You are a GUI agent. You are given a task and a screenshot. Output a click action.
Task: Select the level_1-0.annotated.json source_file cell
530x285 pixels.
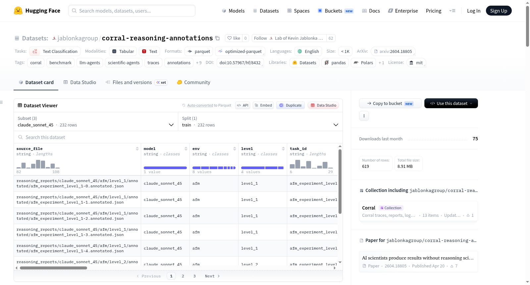pyautogui.click(x=77, y=183)
